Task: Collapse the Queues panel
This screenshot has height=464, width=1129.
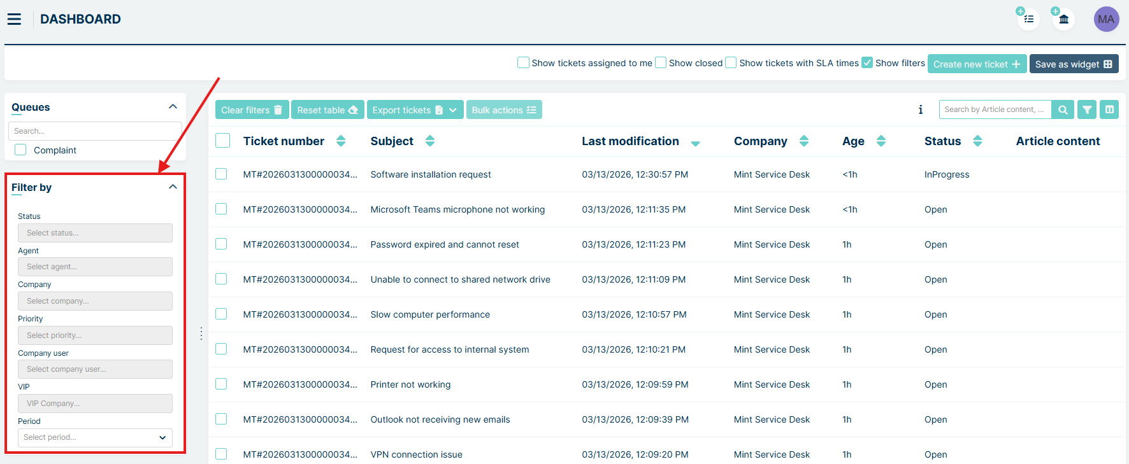Action: pos(173,107)
